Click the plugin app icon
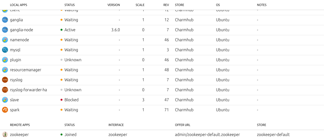 5,60
